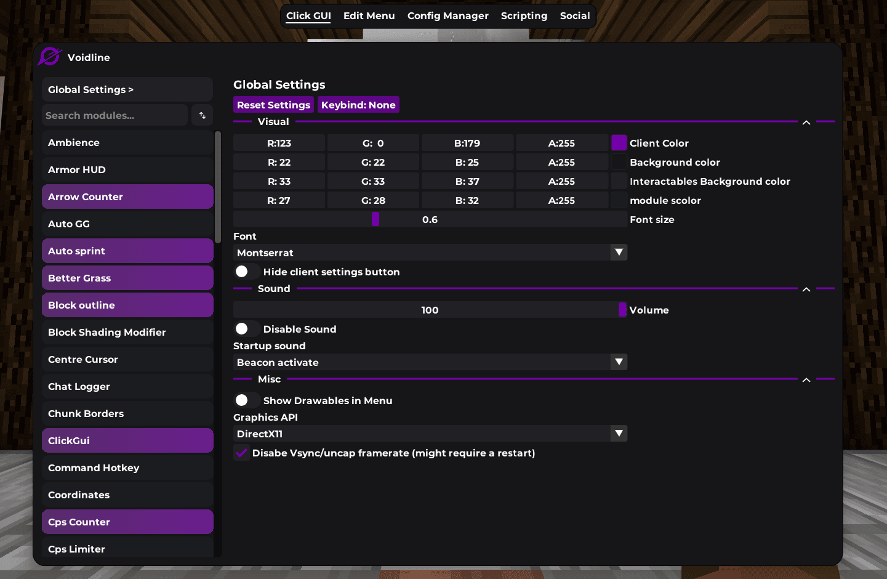This screenshot has width=887, height=579.
Task: Click the module scolor B: 32 field
Action: pyautogui.click(x=467, y=200)
